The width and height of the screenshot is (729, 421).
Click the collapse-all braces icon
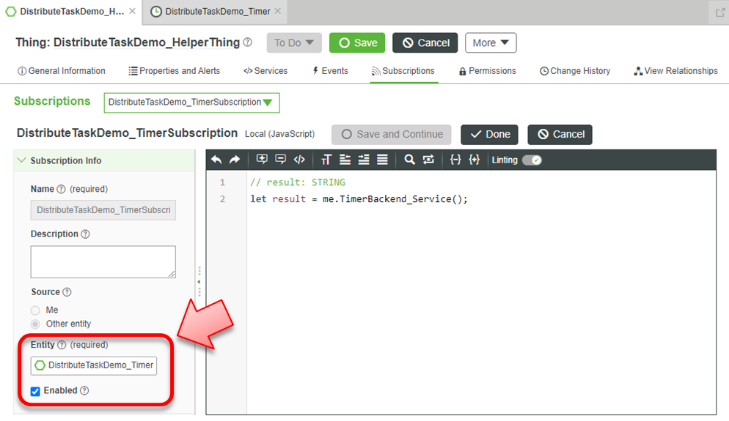coord(455,160)
